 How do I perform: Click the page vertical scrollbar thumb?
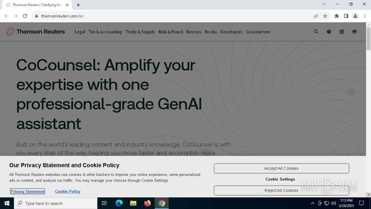(368, 39)
